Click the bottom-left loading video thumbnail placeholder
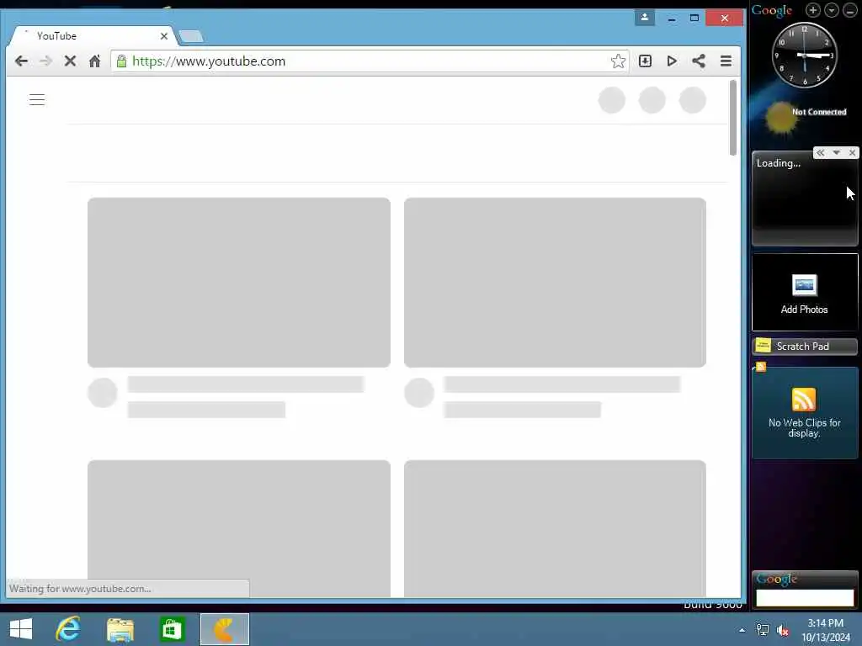862x646 pixels. [238, 528]
